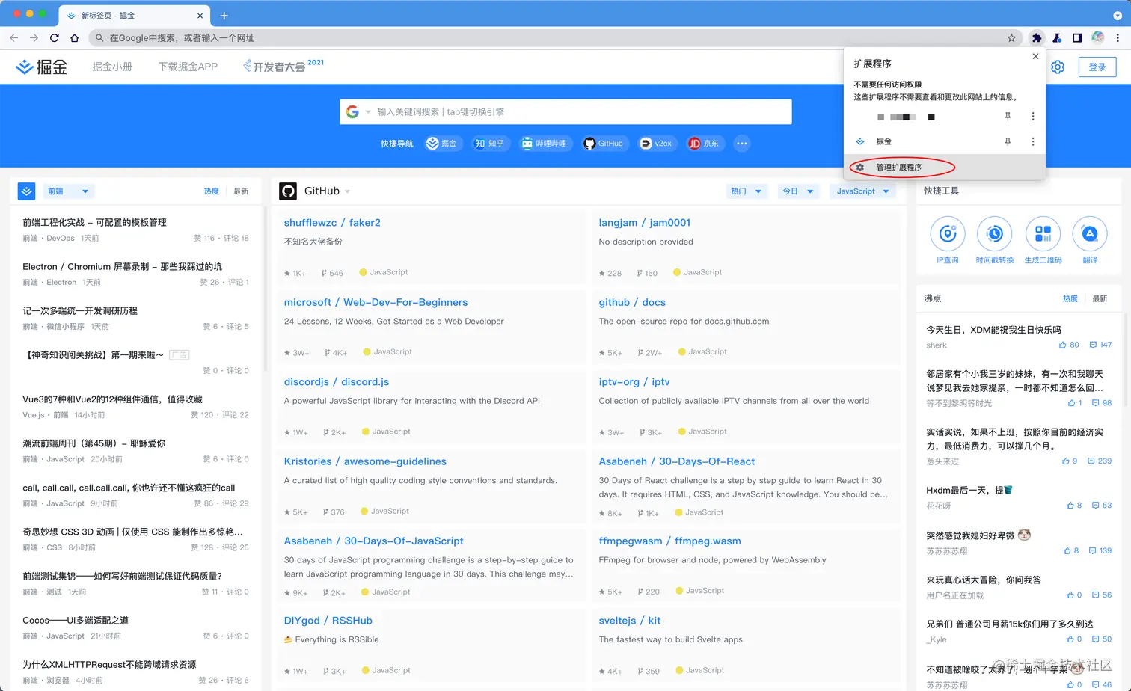Switch 沸点 panel to 热度 tab
Viewport: 1131px width, 691px height.
click(1070, 298)
